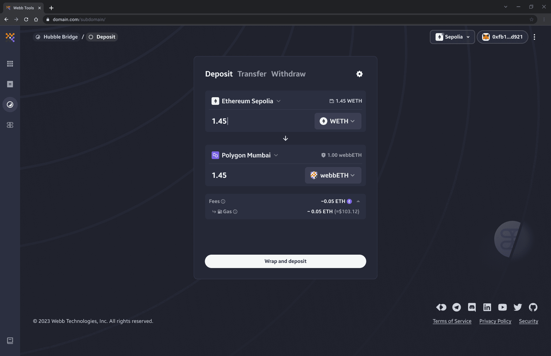This screenshot has width=551, height=356.
Task: Open deposit settings gear icon
Action: point(359,74)
